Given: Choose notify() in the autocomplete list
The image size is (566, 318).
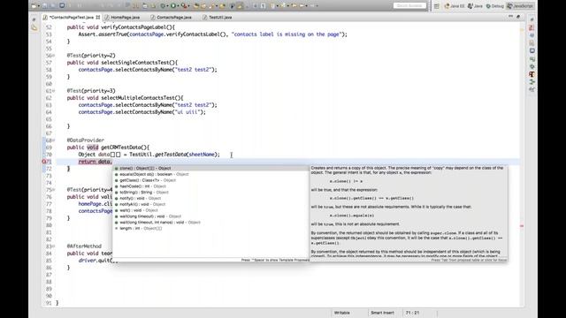Looking at the screenshot, I should (210, 198).
